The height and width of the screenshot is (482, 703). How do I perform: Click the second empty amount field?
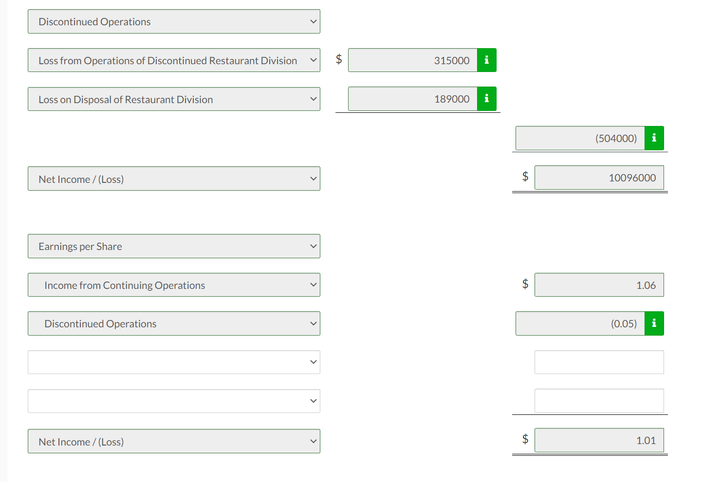point(599,401)
